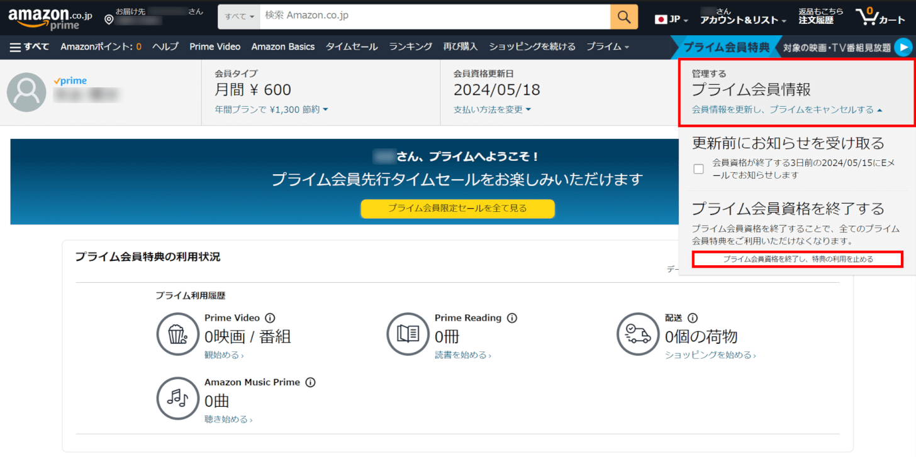
Task: Open 返品もこちら 注文履歴 link
Action: pos(820,16)
